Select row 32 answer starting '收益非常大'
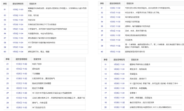Screen dimensions: 184x111 click(x=143, y=13)
